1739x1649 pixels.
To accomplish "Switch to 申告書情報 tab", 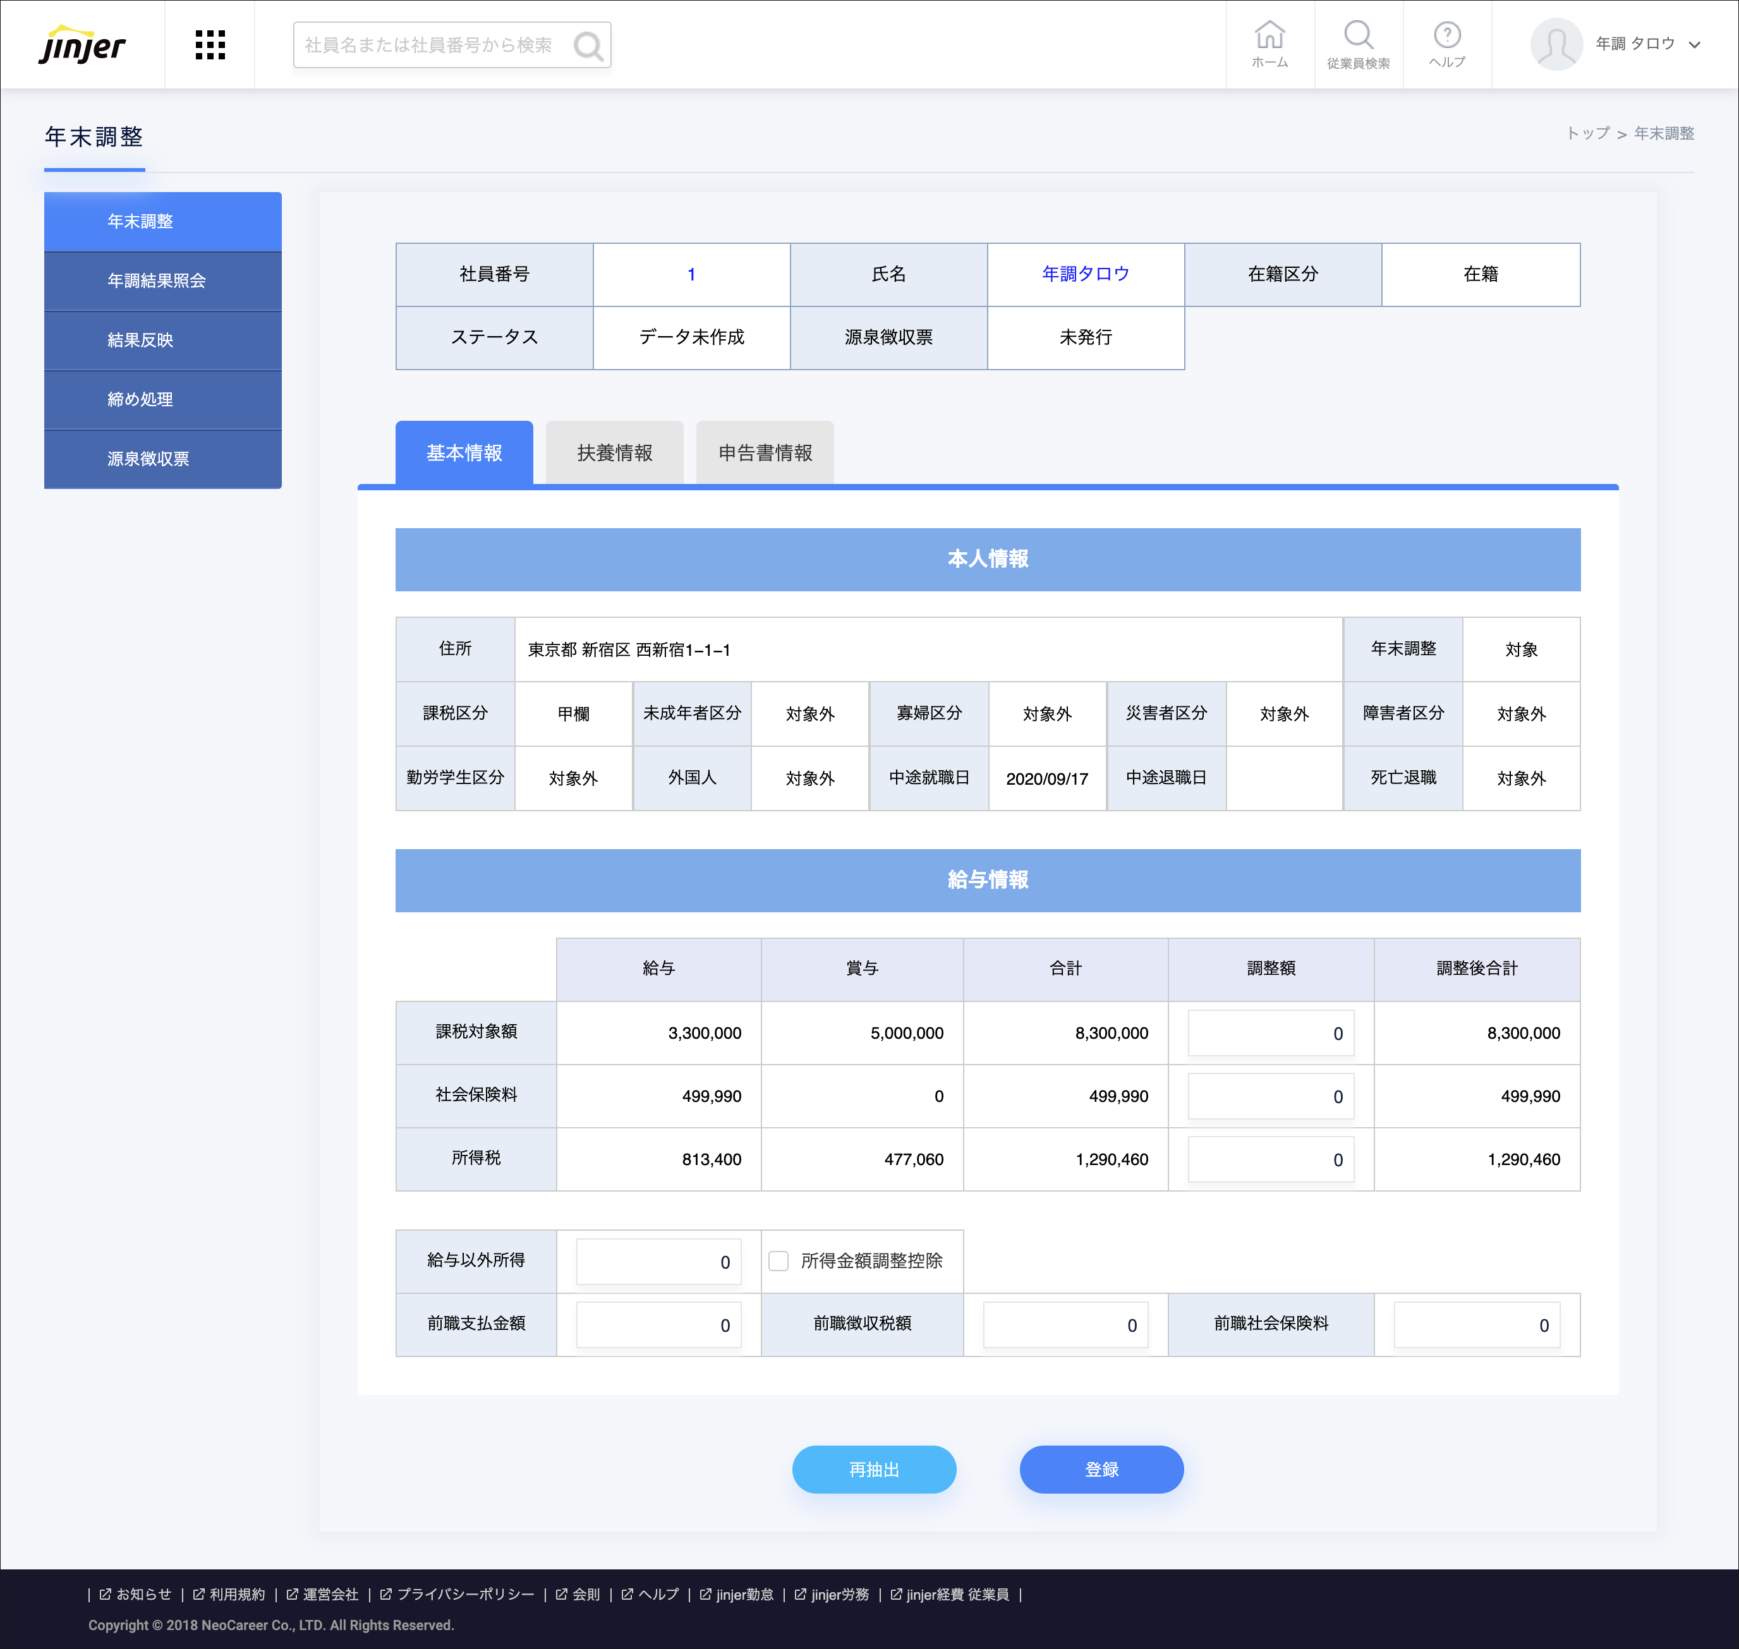I will click(x=764, y=452).
